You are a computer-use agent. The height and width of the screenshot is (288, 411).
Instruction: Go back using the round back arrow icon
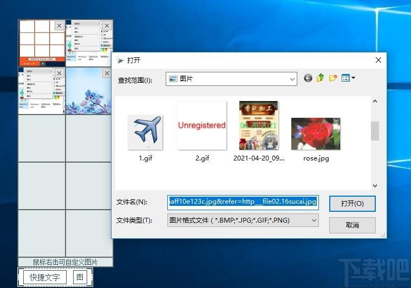coord(308,78)
